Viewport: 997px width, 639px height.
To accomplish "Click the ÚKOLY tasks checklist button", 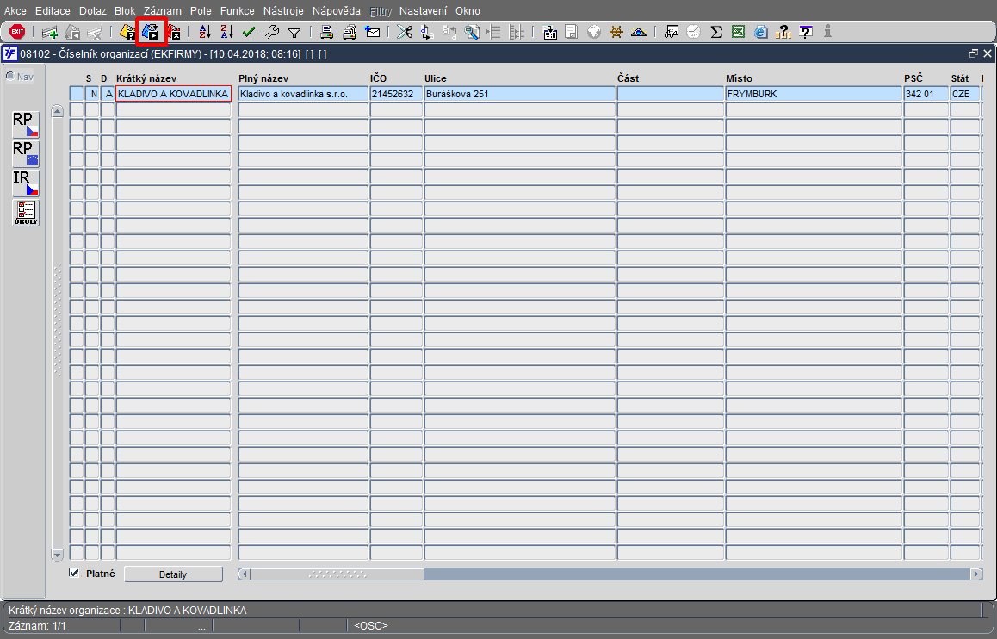I will click(x=26, y=213).
